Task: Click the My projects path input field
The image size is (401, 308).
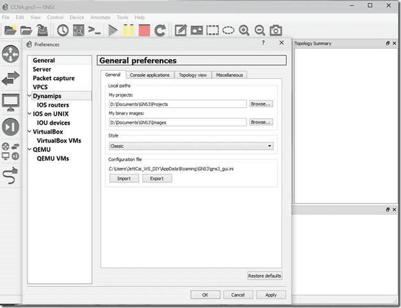Action: coord(177,104)
